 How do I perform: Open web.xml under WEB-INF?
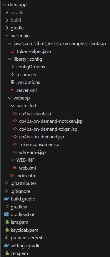click(27, 168)
